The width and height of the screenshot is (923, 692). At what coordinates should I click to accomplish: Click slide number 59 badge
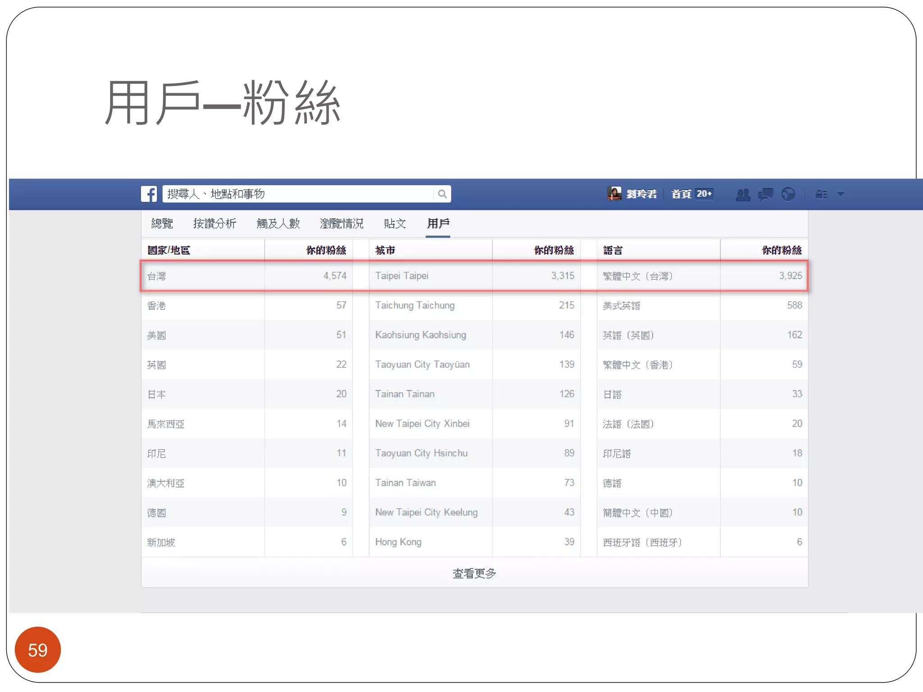pyautogui.click(x=38, y=649)
